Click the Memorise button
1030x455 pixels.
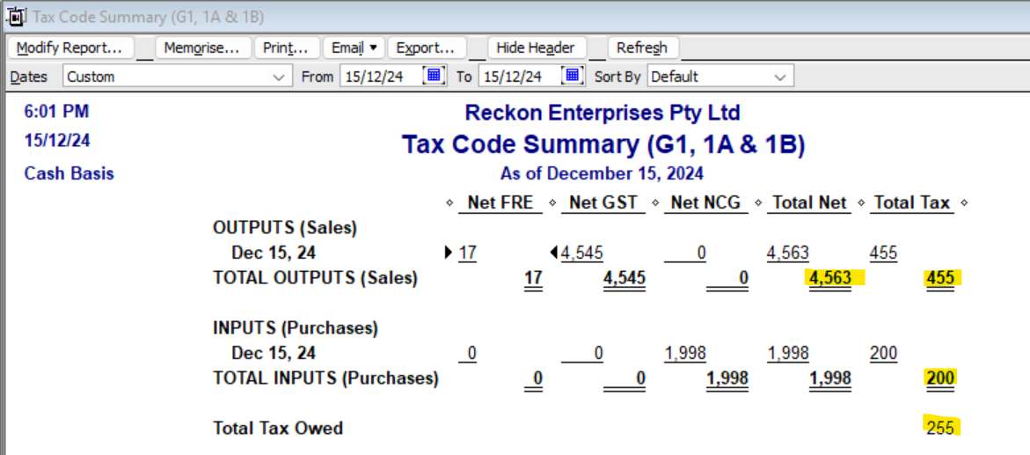[x=202, y=48]
